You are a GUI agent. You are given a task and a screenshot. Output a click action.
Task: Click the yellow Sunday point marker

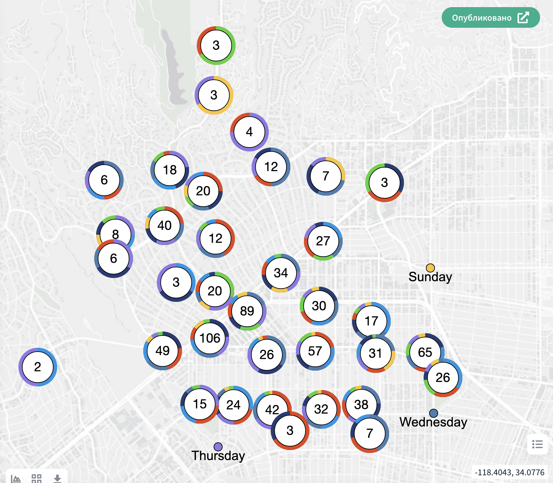click(x=430, y=268)
